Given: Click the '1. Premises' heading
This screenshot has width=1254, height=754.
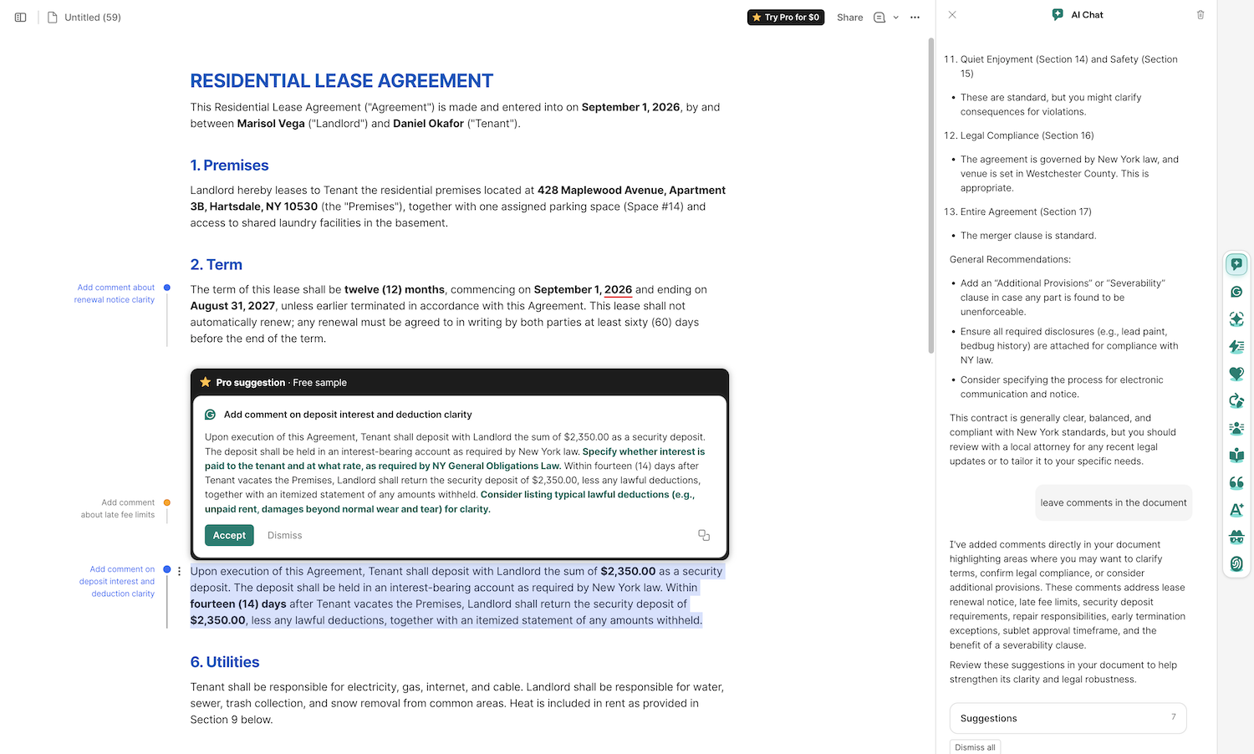Looking at the screenshot, I should 229,166.
